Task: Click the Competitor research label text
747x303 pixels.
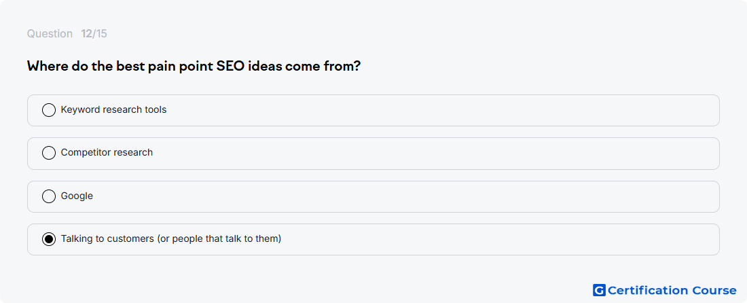Action: click(x=107, y=152)
